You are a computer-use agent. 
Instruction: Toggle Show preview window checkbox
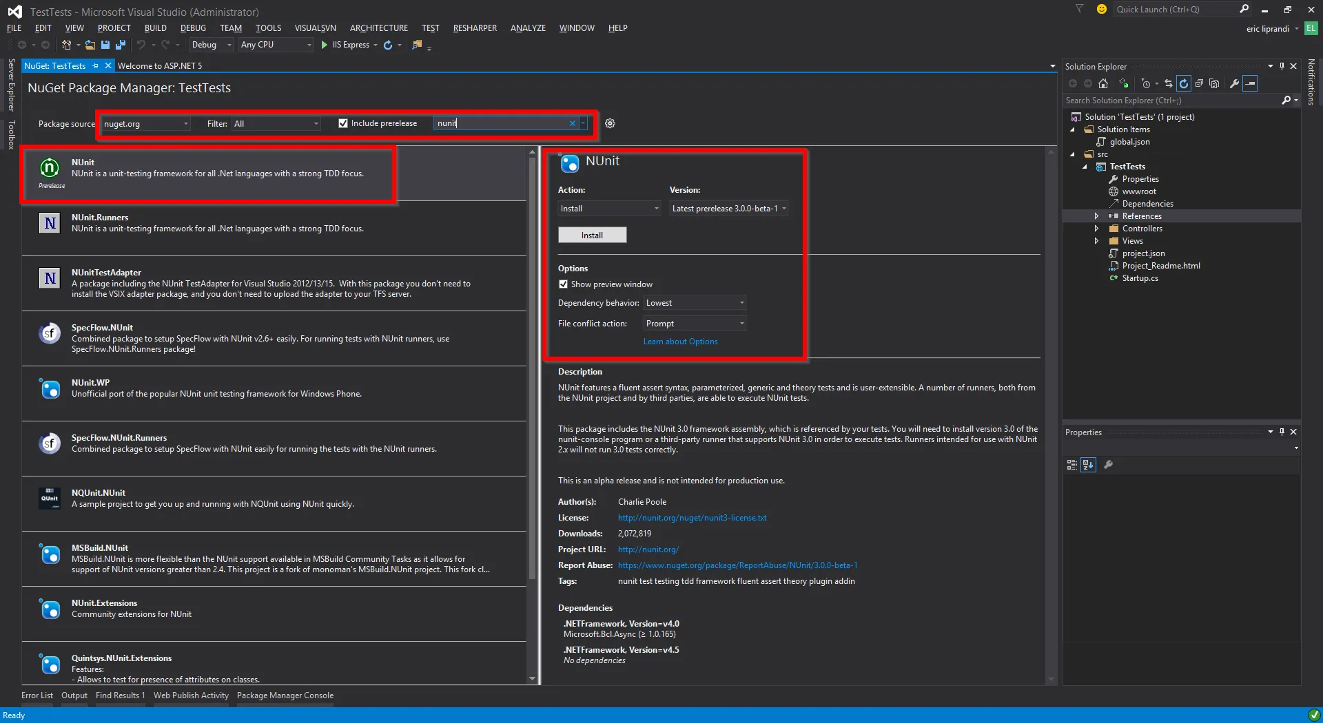click(563, 284)
